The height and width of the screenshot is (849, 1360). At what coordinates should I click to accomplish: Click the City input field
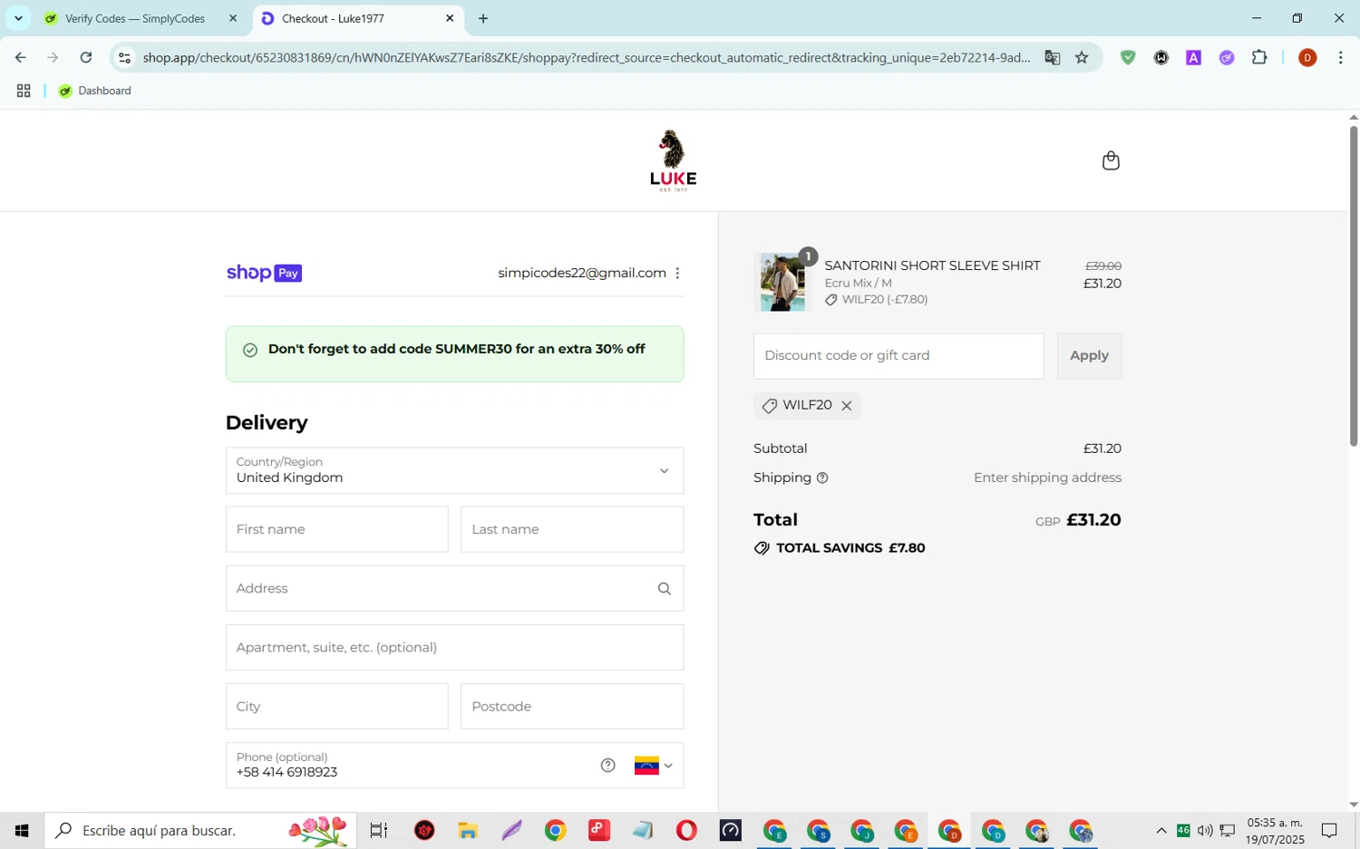[x=337, y=707]
